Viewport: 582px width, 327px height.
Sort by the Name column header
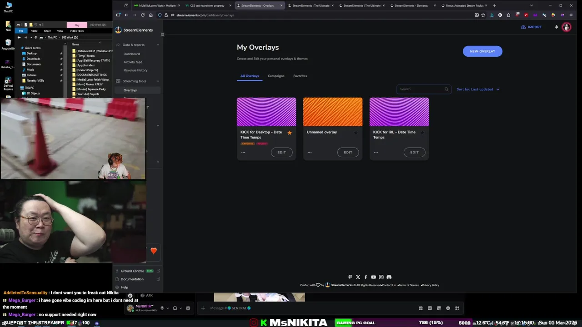tap(75, 44)
